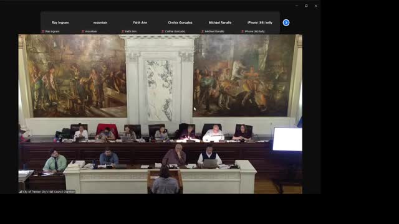Show next page of participant thumbnails

286,22
